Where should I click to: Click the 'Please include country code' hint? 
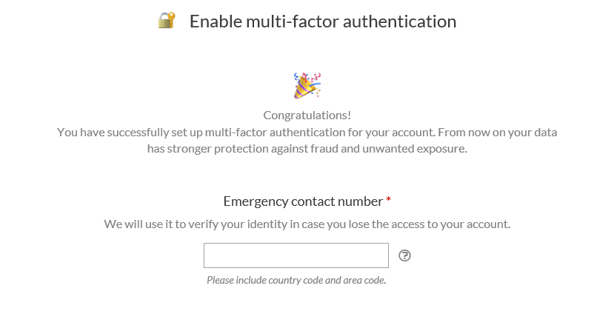pos(297,280)
